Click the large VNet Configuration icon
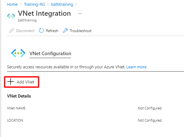The image size is (184, 137). (x=18, y=53)
